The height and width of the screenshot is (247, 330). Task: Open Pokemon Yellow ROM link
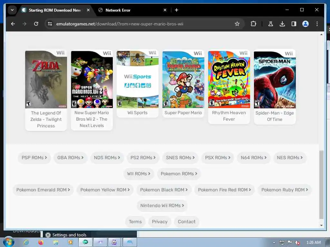(x=105, y=190)
